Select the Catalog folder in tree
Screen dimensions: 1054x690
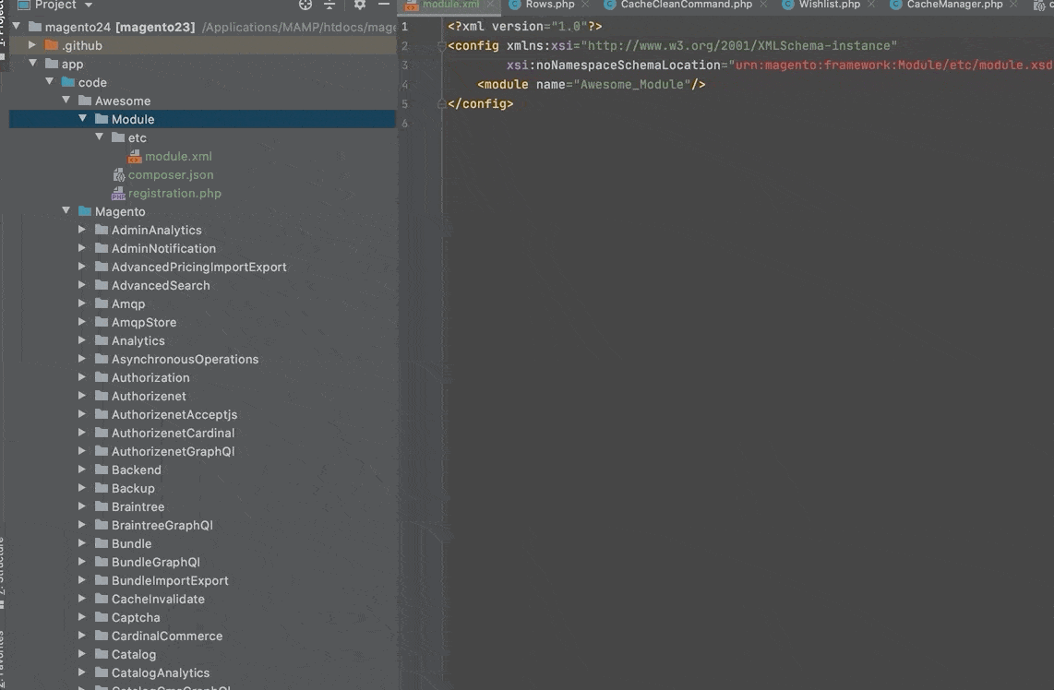pyautogui.click(x=134, y=654)
